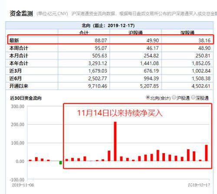
Task: Click the value 49.90 in 最新 row
Action: tap(153, 40)
